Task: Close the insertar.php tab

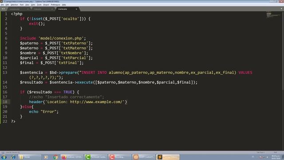Action: pos(76,9)
